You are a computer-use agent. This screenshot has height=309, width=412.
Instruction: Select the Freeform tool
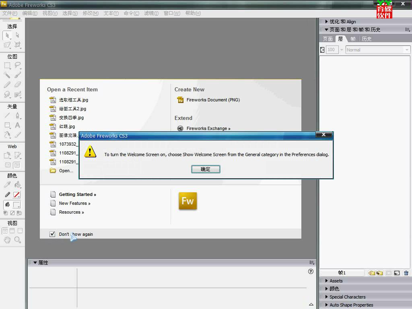pos(7,135)
